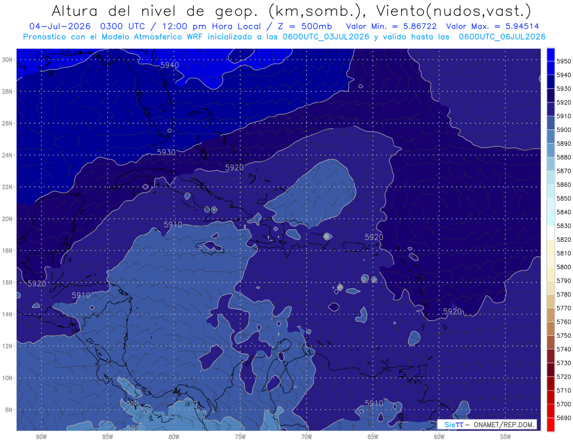Click the 16N latitude axis label

(7, 282)
